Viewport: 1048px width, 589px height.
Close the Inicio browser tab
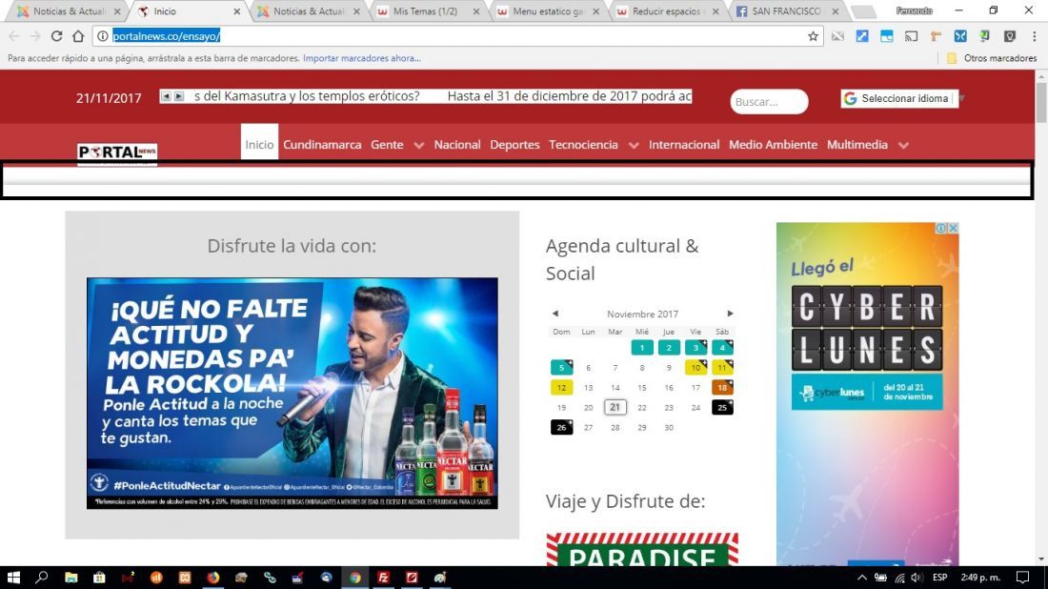click(x=236, y=11)
